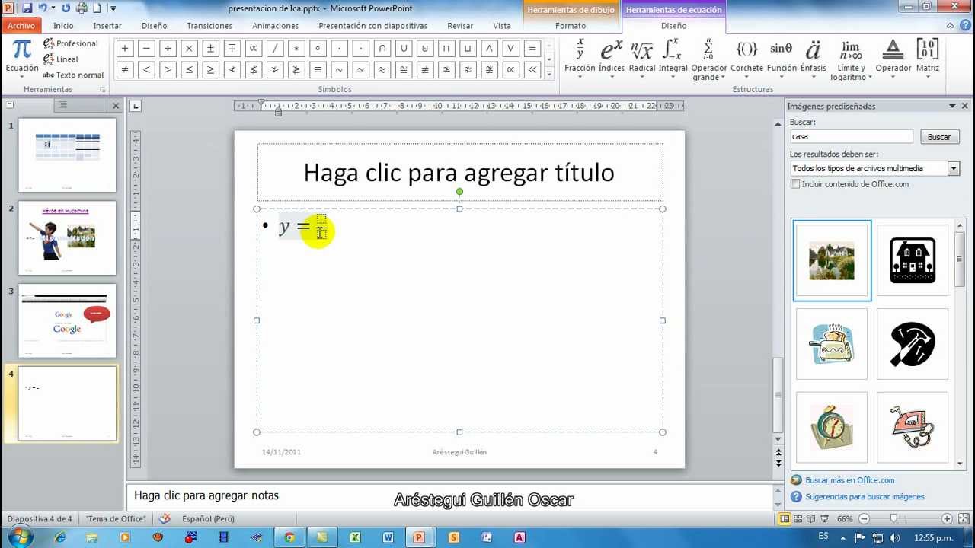Expand the media file types dropdown
This screenshot has height=548, width=975.
953,168
